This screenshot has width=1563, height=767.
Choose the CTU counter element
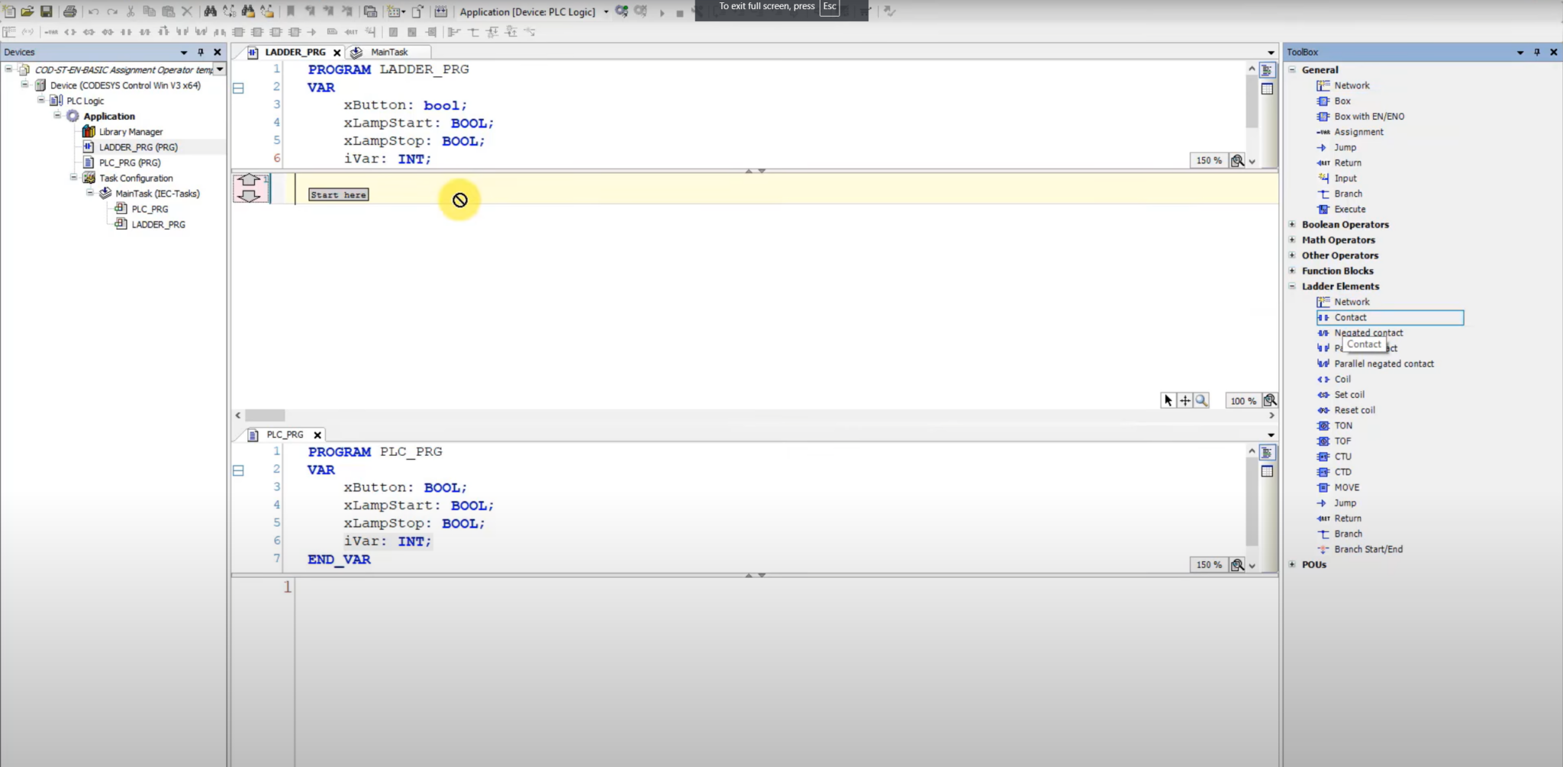pyautogui.click(x=1342, y=457)
